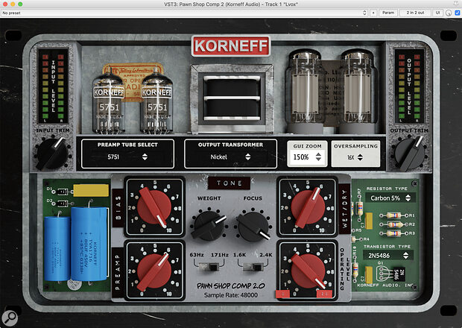Toggle the 1.6K / 2.4K focus switch
Viewport: 462px width, 328px height.
click(x=253, y=268)
